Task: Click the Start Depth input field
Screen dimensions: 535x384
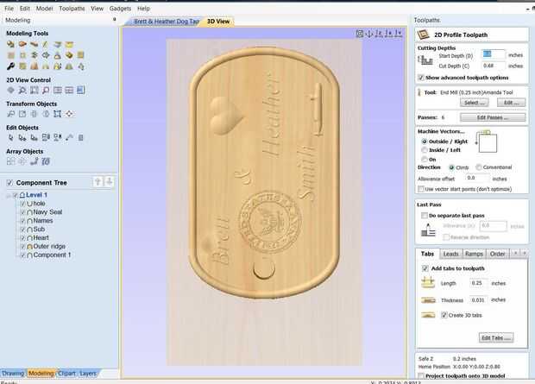Action: [x=493, y=54]
